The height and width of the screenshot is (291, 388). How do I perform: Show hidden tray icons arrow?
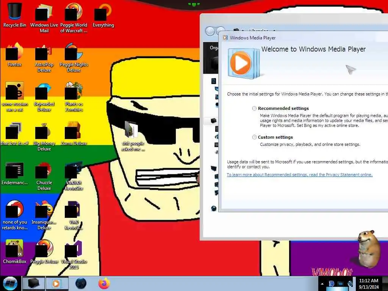(x=322, y=284)
